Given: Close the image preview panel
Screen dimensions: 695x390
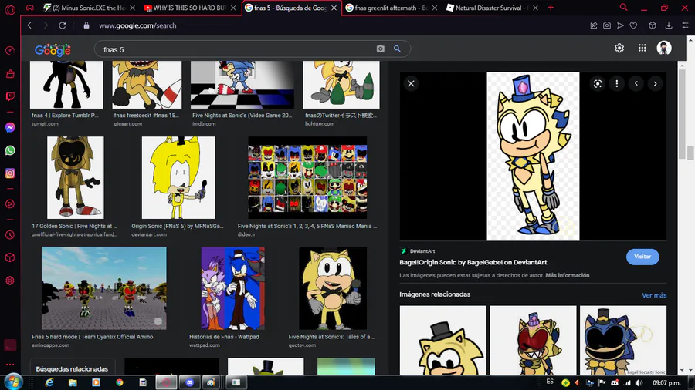Looking at the screenshot, I should pyautogui.click(x=411, y=83).
